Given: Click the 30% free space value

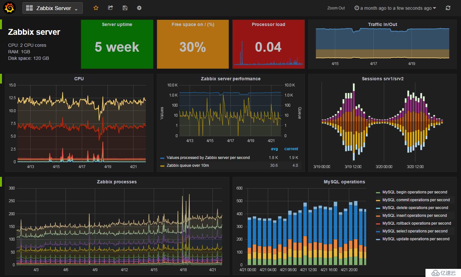Looking at the screenshot, I should click(x=193, y=47).
